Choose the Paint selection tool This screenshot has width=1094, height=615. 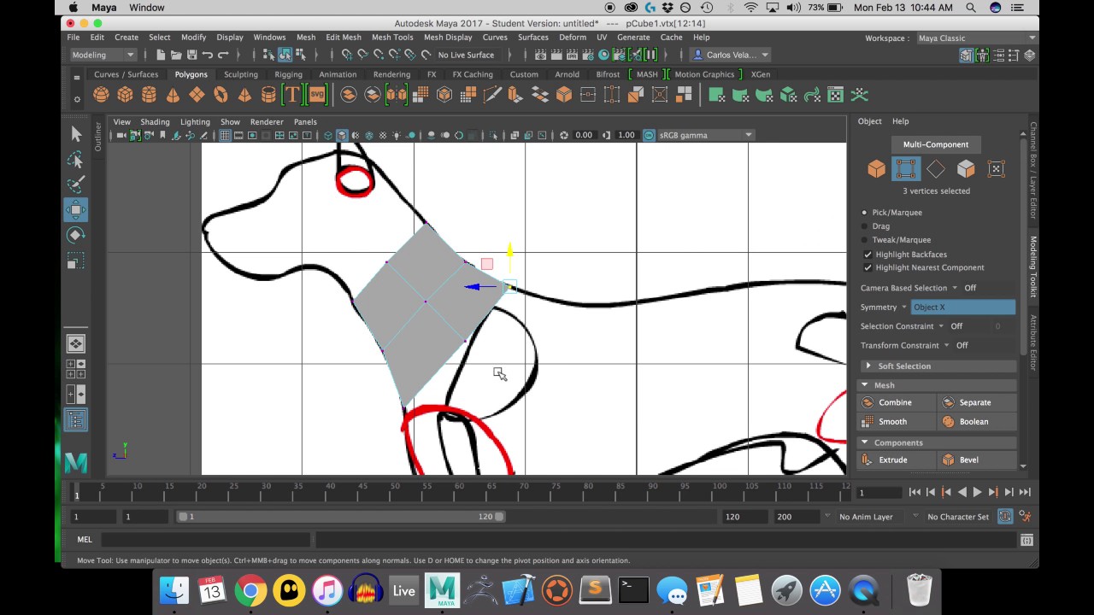point(75,184)
